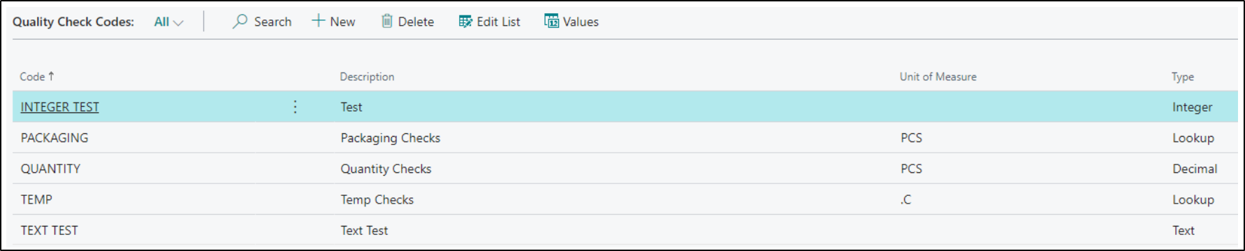Screen dimensions: 1245x251
Task: Click the New plus icon
Action: coord(318,21)
